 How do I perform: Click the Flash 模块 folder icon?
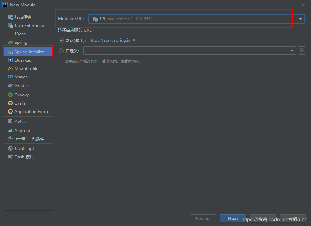(10, 157)
